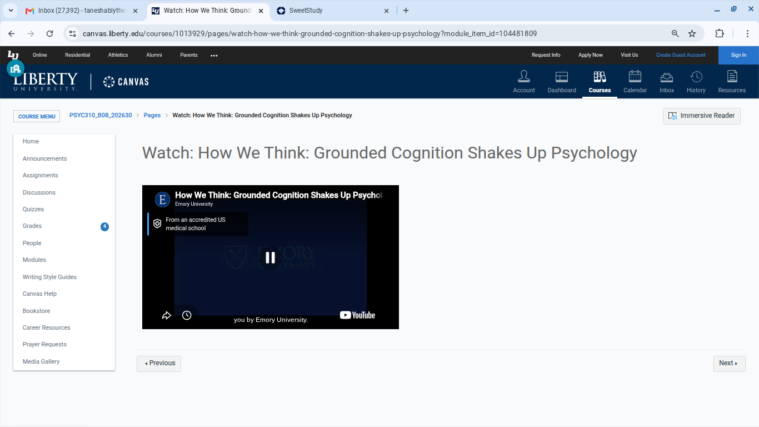Open Discussions in course menu

click(39, 192)
